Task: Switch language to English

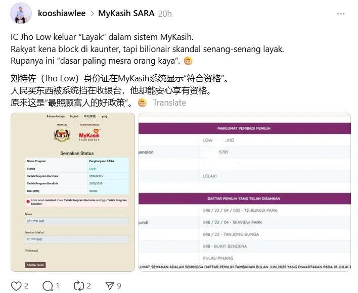Action: 74,116
